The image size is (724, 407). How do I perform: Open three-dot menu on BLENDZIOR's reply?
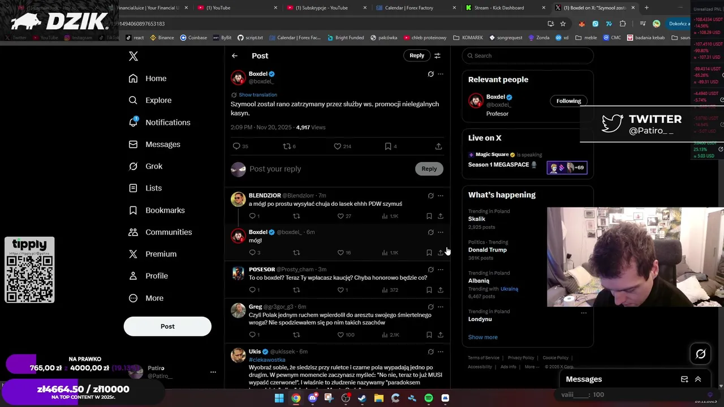pyautogui.click(x=441, y=196)
